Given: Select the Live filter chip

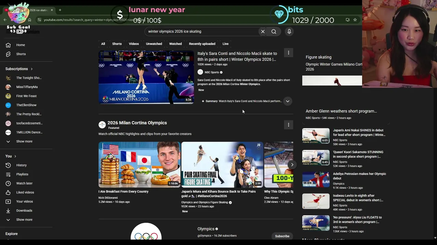Looking at the screenshot, I should (225, 44).
